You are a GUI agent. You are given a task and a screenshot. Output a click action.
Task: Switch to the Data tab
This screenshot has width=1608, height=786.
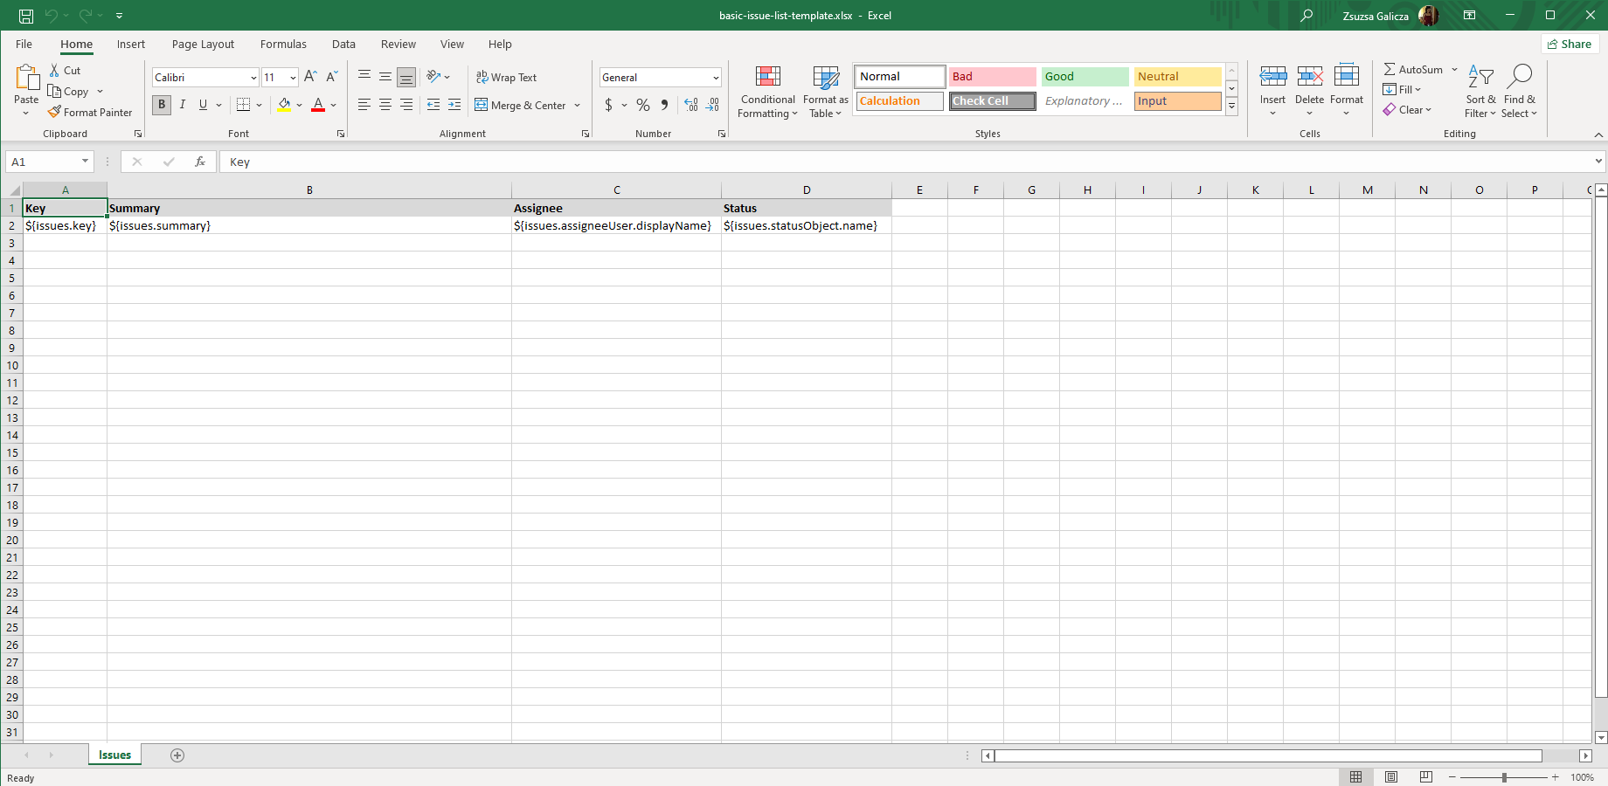pyautogui.click(x=343, y=44)
